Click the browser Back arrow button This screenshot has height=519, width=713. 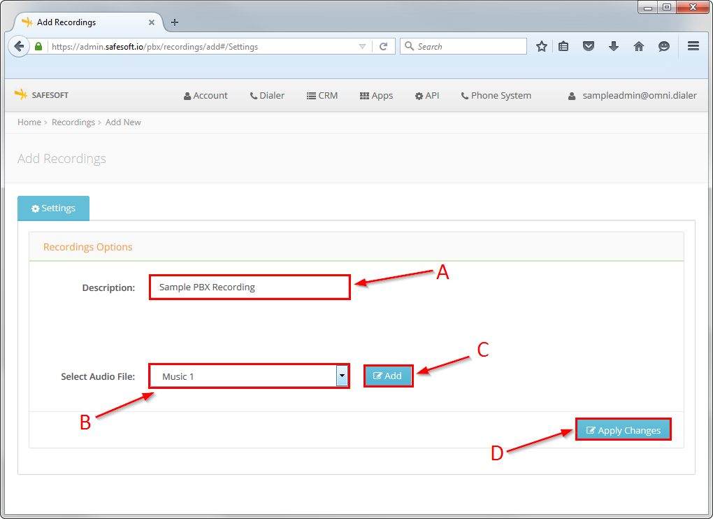(19, 46)
